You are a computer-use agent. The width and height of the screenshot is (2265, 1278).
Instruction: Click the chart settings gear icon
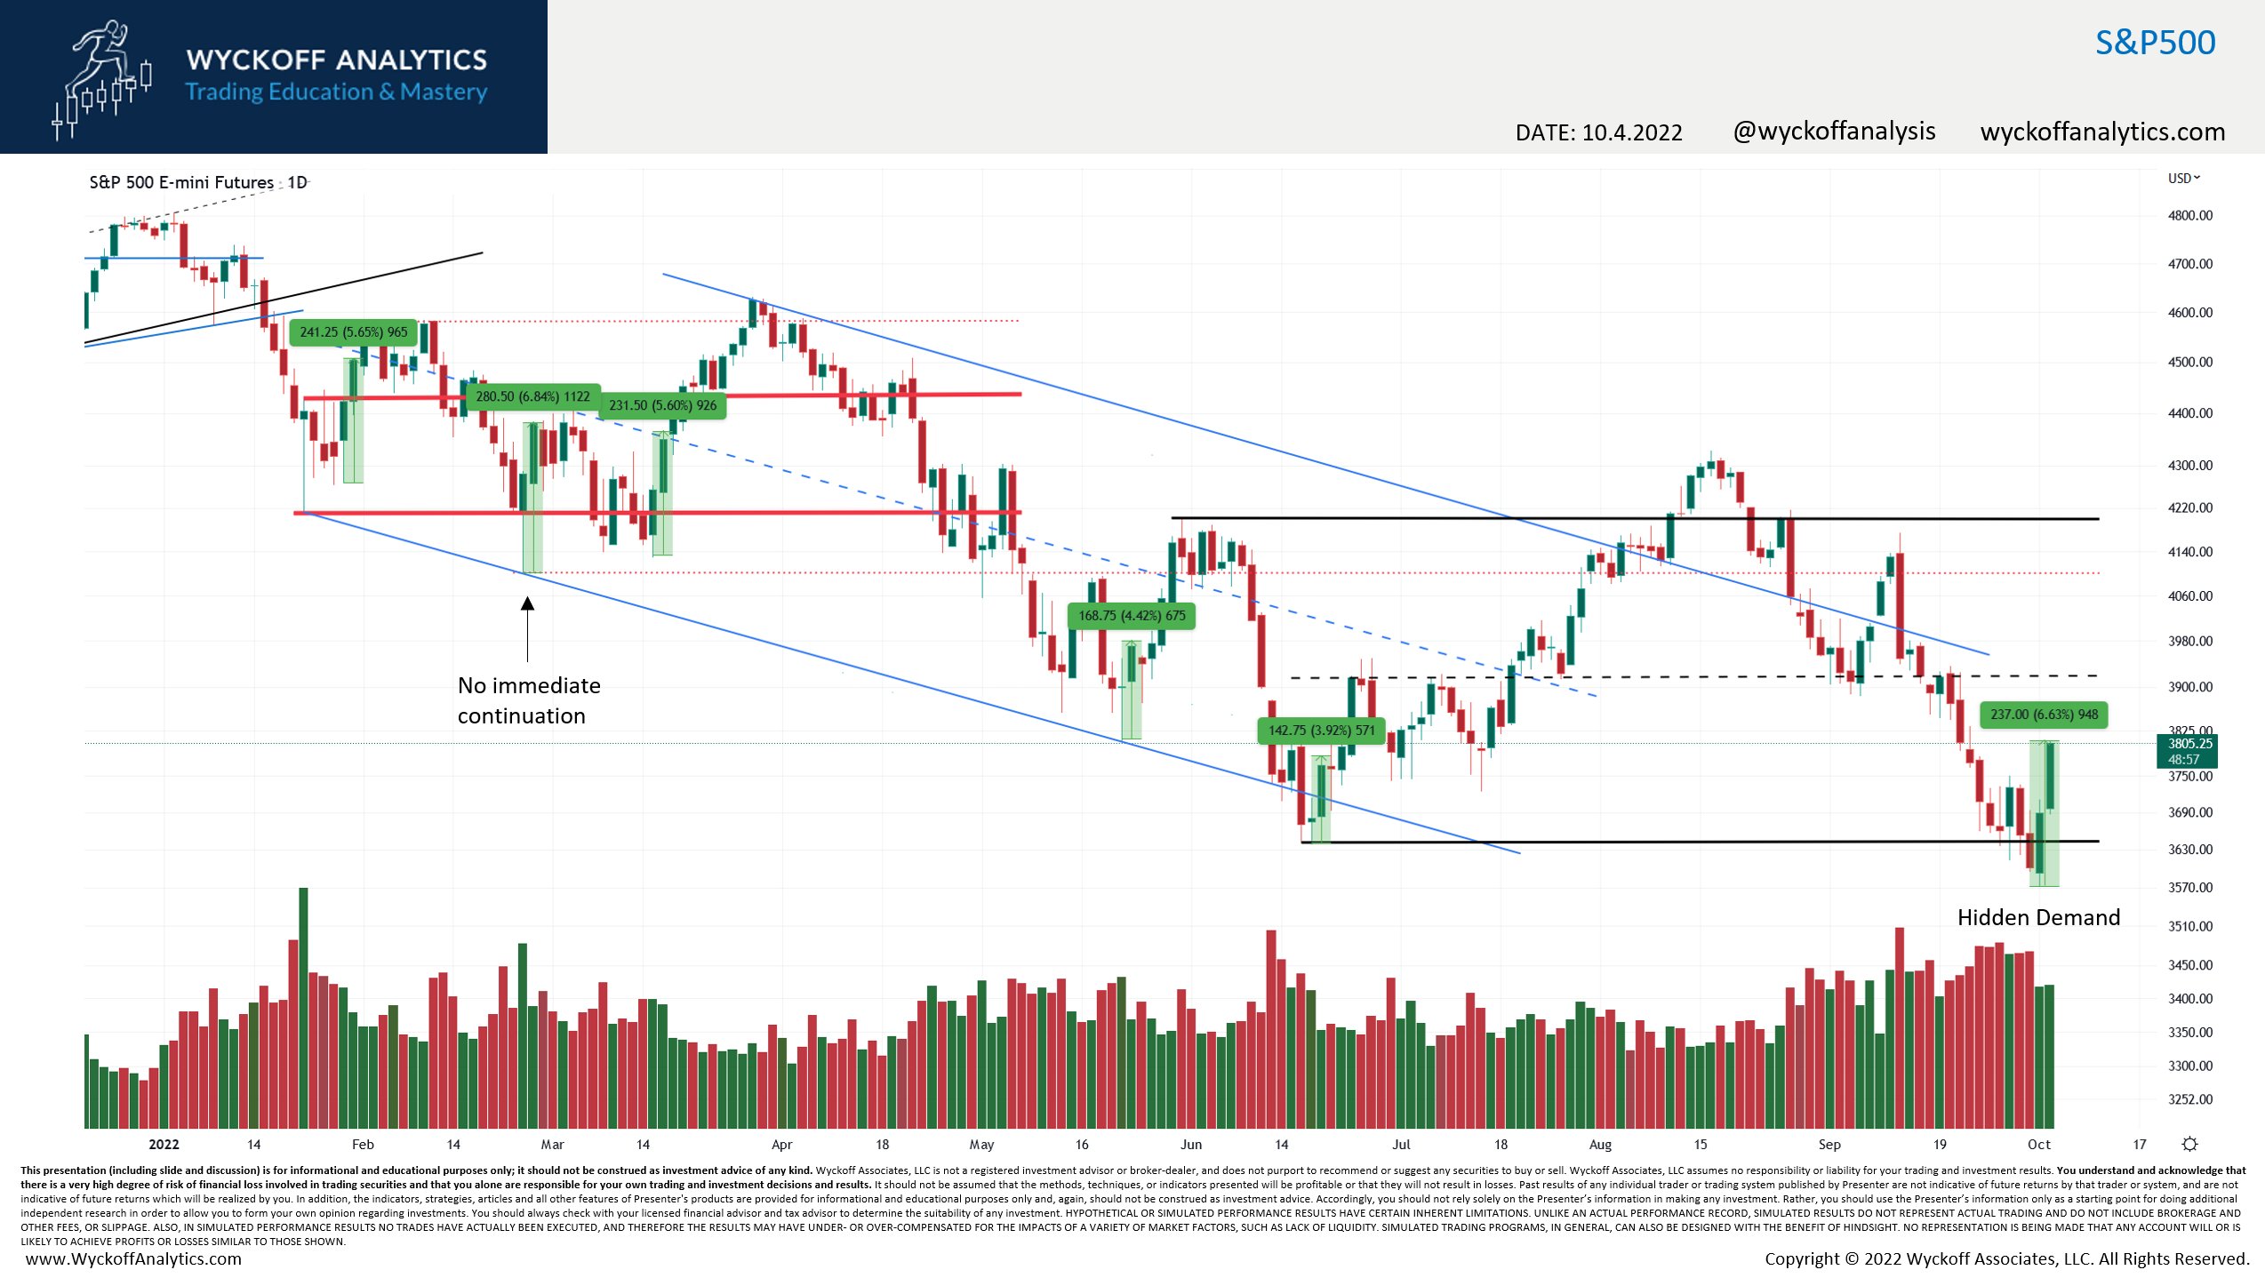click(2190, 1144)
